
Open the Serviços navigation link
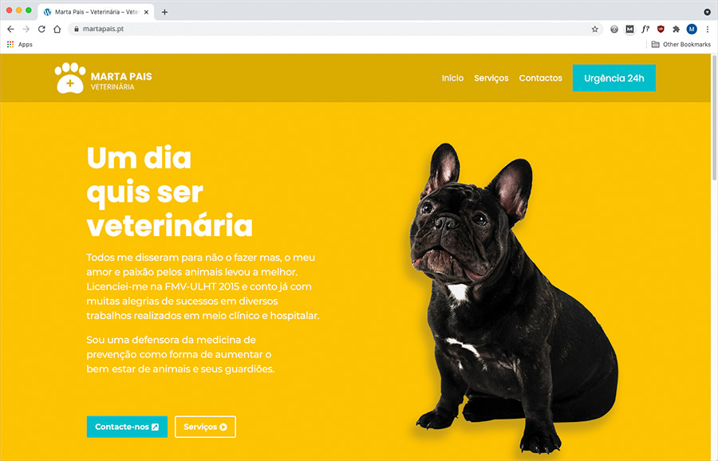(x=491, y=78)
